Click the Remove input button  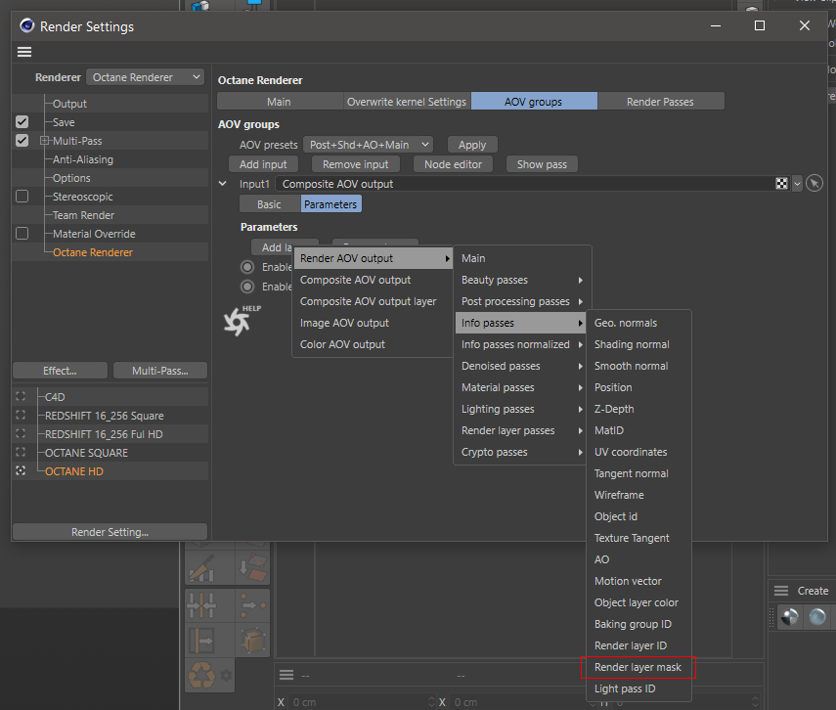click(356, 164)
